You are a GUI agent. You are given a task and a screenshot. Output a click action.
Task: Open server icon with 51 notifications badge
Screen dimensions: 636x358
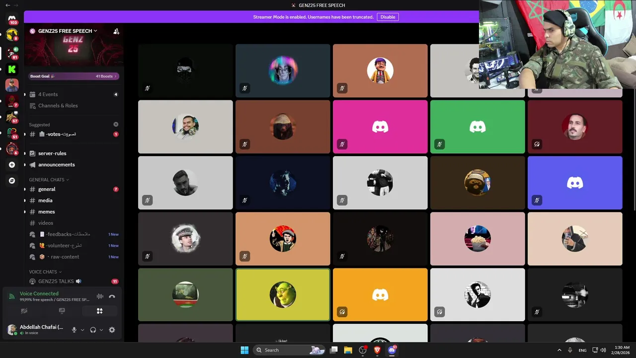[12, 133]
